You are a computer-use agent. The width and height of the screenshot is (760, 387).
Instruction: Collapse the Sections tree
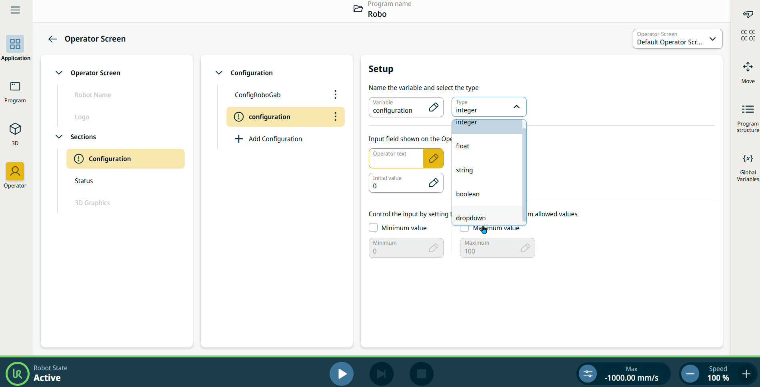59,137
